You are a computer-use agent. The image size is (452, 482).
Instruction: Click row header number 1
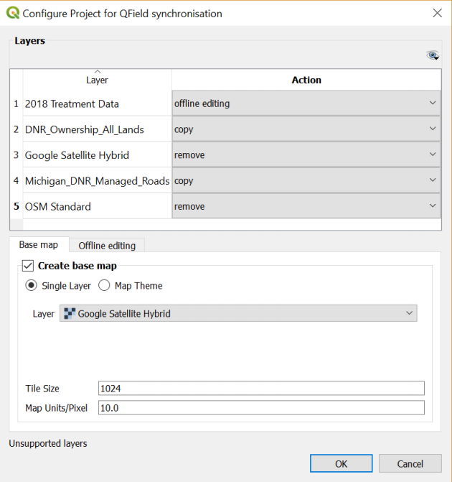tap(17, 103)
